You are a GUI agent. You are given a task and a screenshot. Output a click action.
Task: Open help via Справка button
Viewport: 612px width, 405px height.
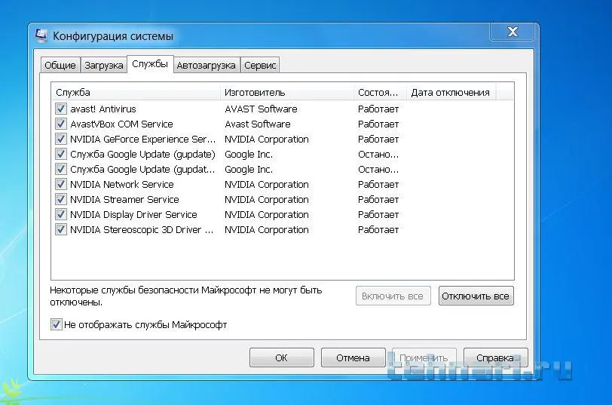495,357
